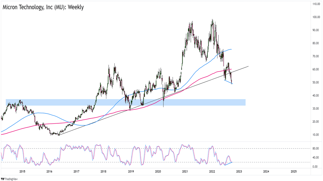Screen dimensions: 323x181
Task: Click the 2019 time axis label
Action: (x=131, y=171)
